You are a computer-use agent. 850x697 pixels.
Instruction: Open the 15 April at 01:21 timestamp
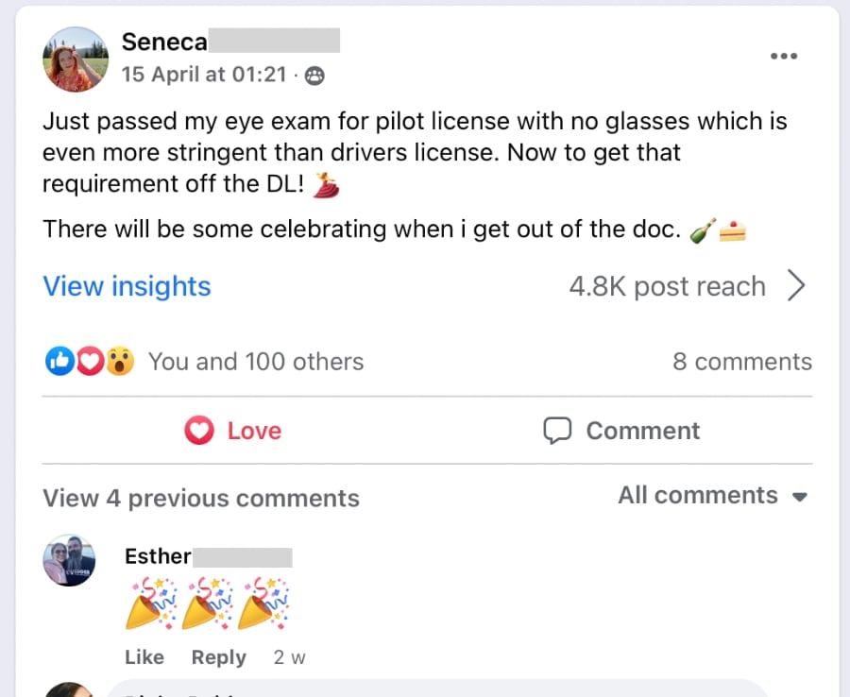203,75
